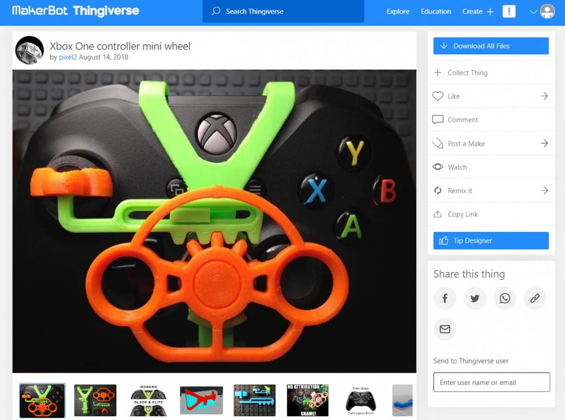
Task: Share via WhatsApp
Action: [x=505, y=298]
